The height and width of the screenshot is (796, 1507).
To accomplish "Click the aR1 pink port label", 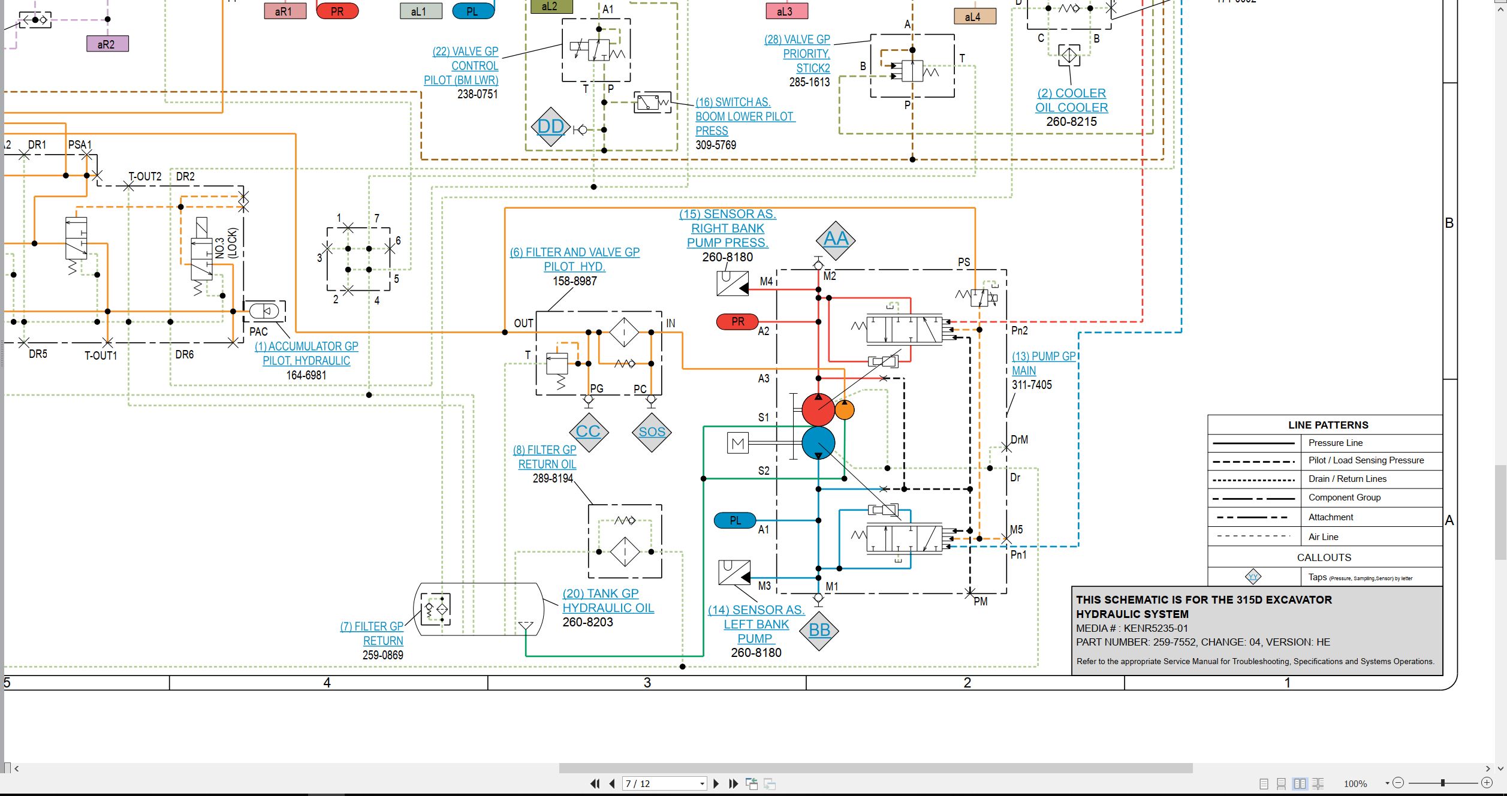I will [x=285, y=11].
